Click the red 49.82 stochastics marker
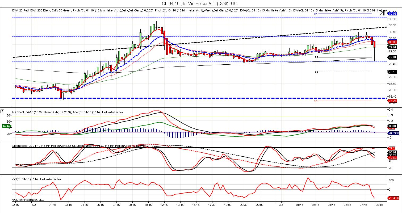 click(392, 157)
